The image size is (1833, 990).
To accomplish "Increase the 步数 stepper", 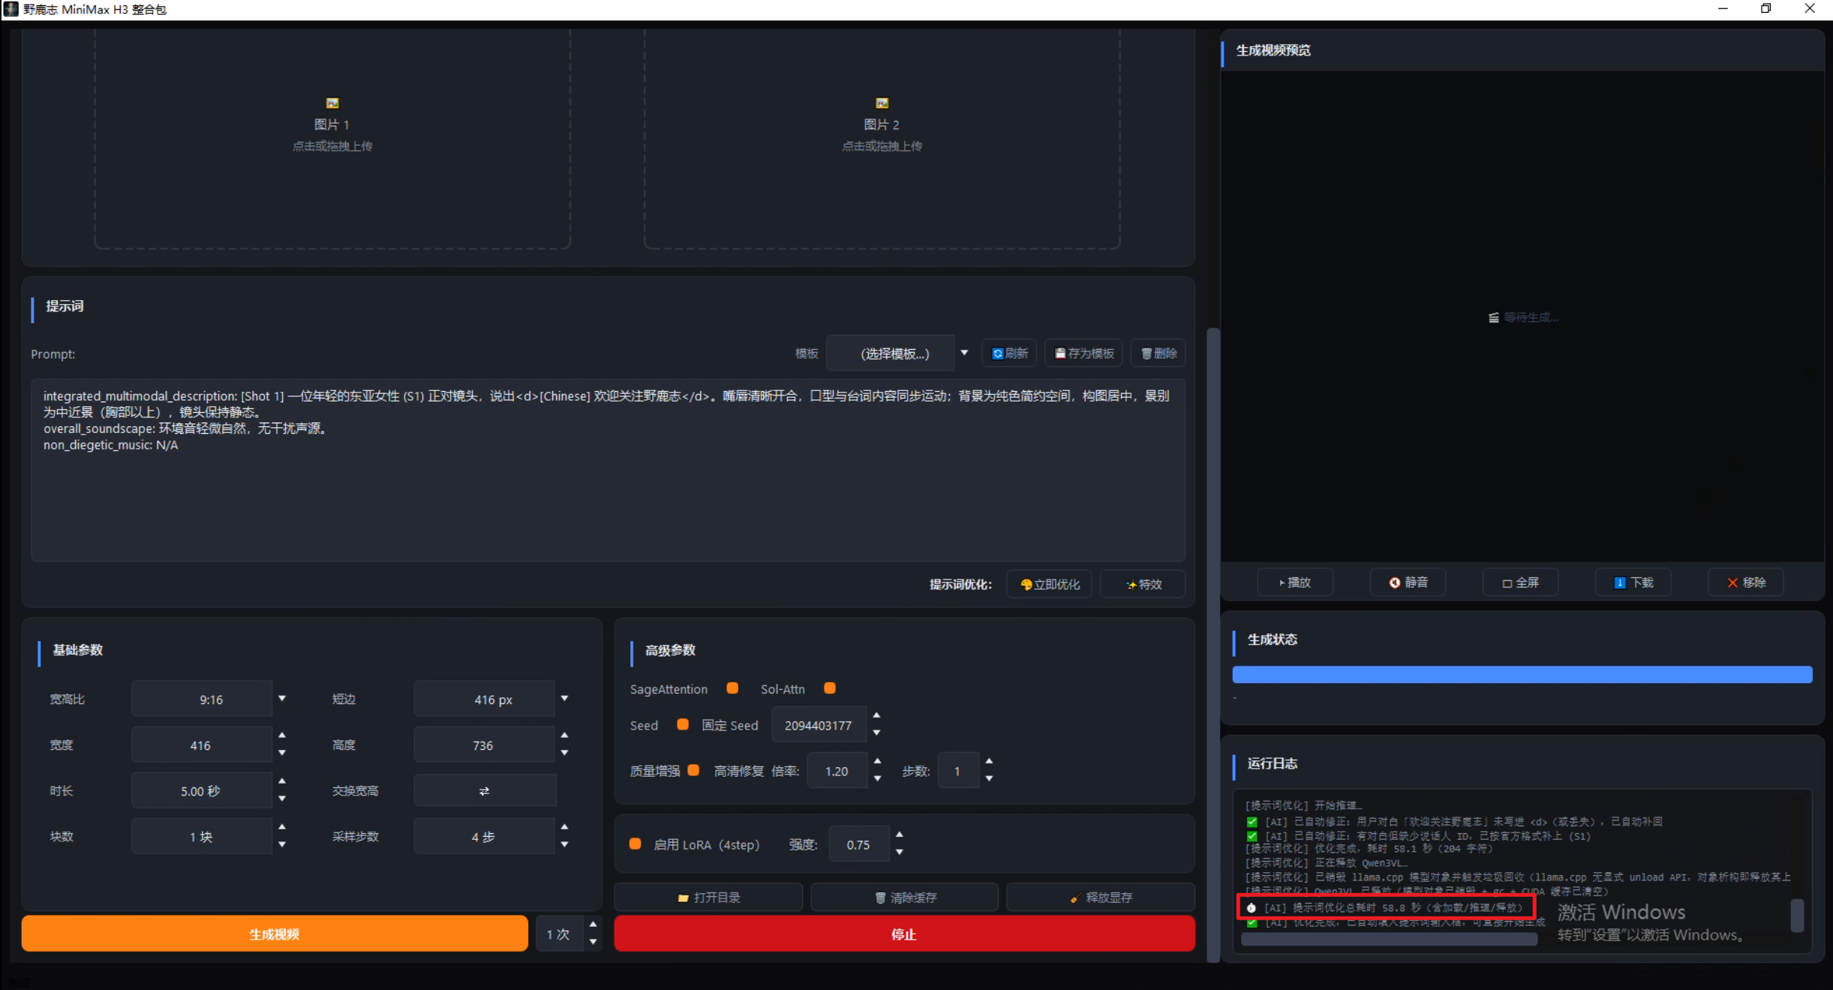I will coord(989,762).
